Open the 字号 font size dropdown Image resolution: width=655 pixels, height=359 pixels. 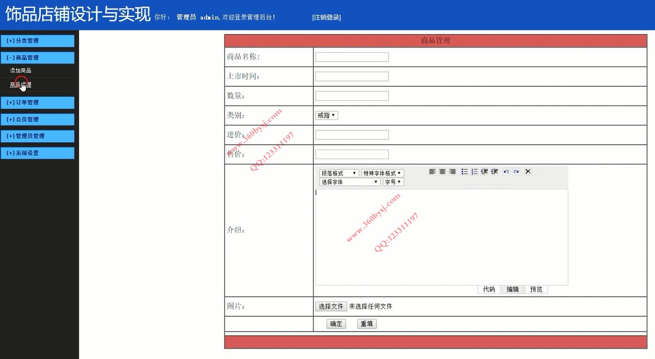tap(393, 182)
